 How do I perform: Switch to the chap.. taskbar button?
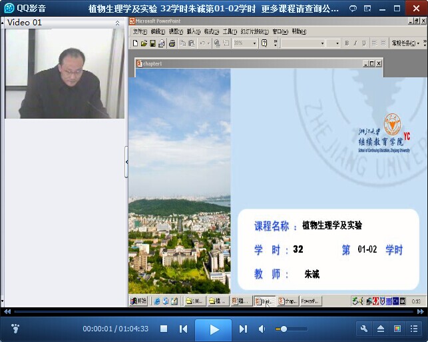[x=288, y=301]
